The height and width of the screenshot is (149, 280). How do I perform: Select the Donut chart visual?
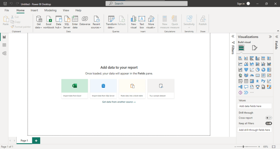(x=263, y=70)
